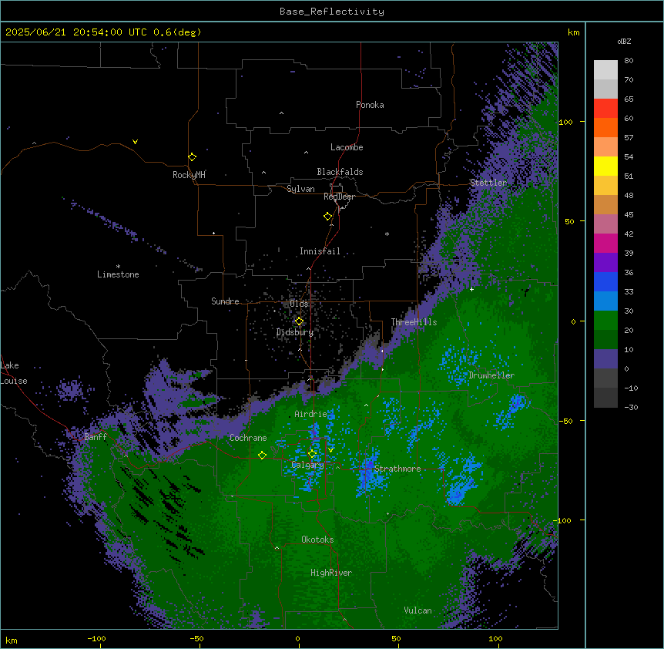
Task: Select the yellow diamond marker south of RedDeer
Action: [328, 217]
